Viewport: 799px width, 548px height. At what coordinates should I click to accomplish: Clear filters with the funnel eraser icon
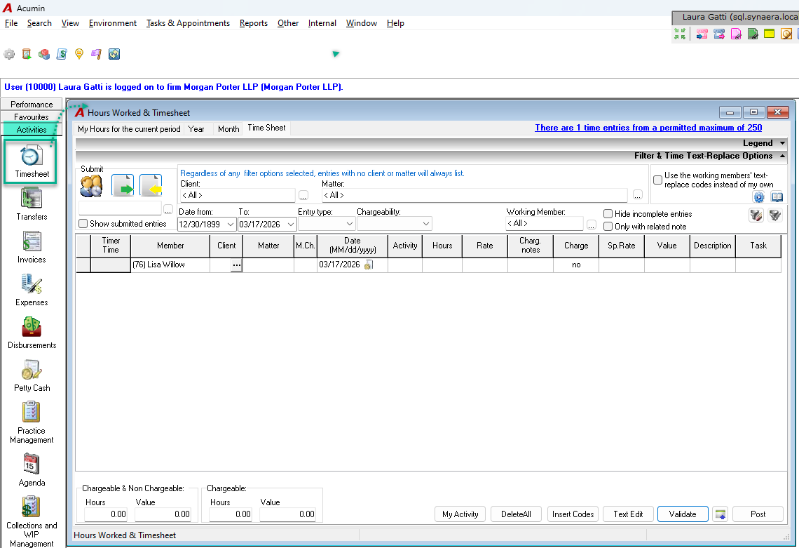[756, 215]
